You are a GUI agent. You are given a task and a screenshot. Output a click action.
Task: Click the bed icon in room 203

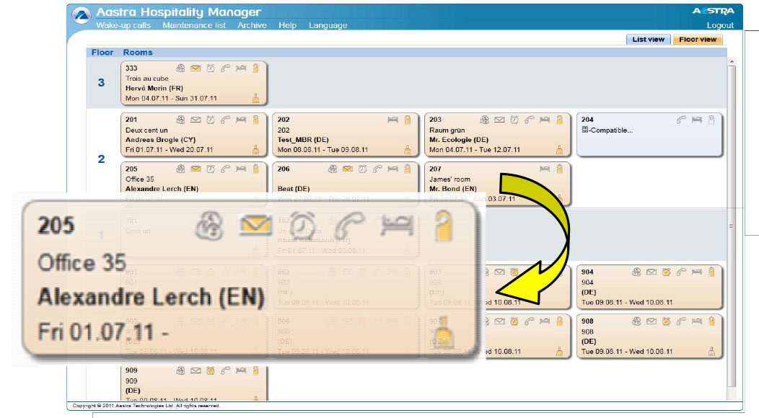[545, 120]
